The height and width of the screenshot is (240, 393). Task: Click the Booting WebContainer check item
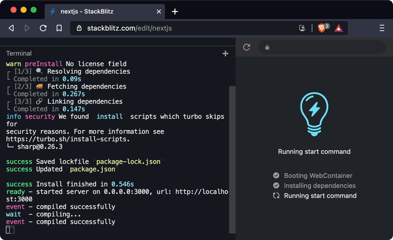click(x=318, y=176)
